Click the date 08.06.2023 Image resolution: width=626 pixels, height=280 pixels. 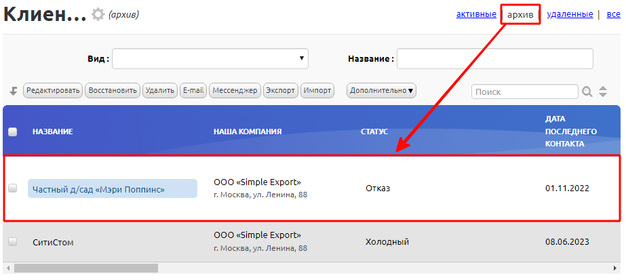567,242
